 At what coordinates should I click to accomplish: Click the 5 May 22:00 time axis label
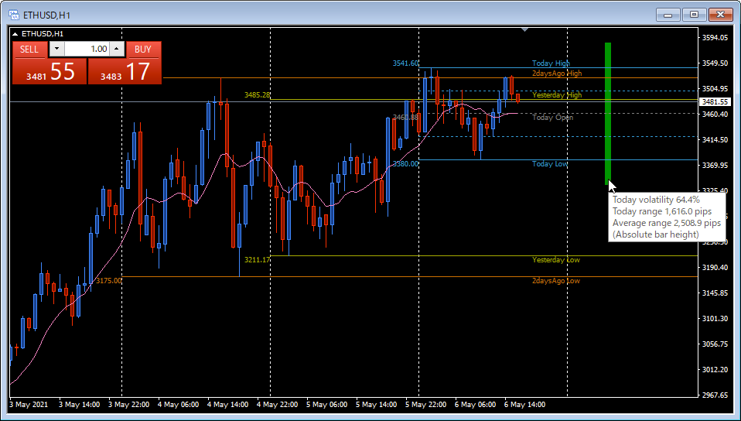[427, 405]
